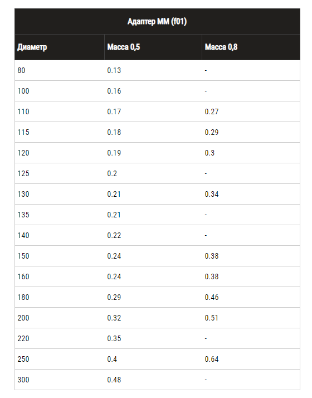Select the Масса 0,5 column header

[x=124, y=47]
